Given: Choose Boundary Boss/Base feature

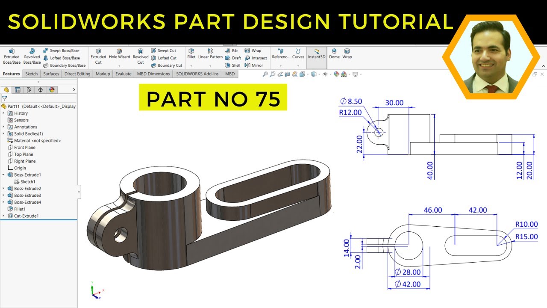Looking at the screenshot, I should [x=64, y=65].
